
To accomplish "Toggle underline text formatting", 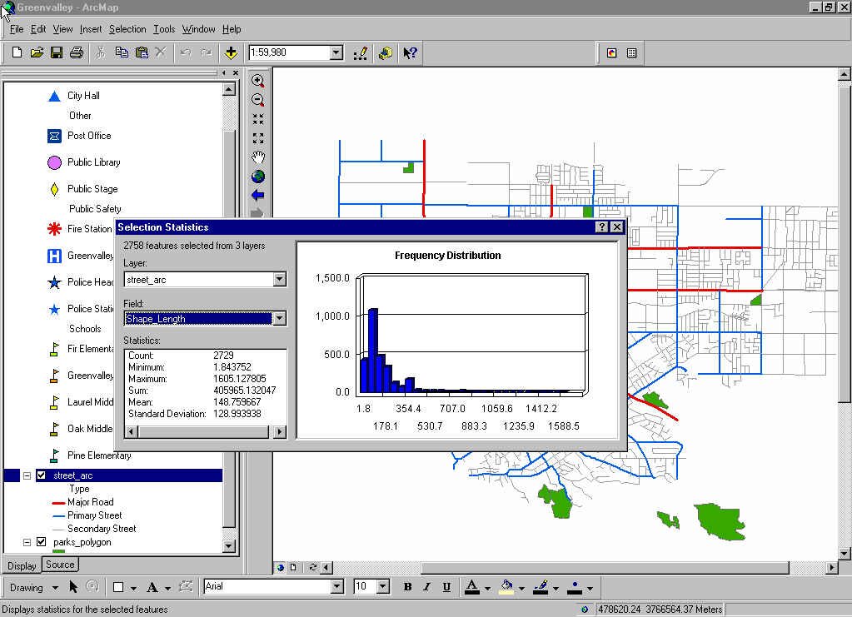I will tap(446, 586).
